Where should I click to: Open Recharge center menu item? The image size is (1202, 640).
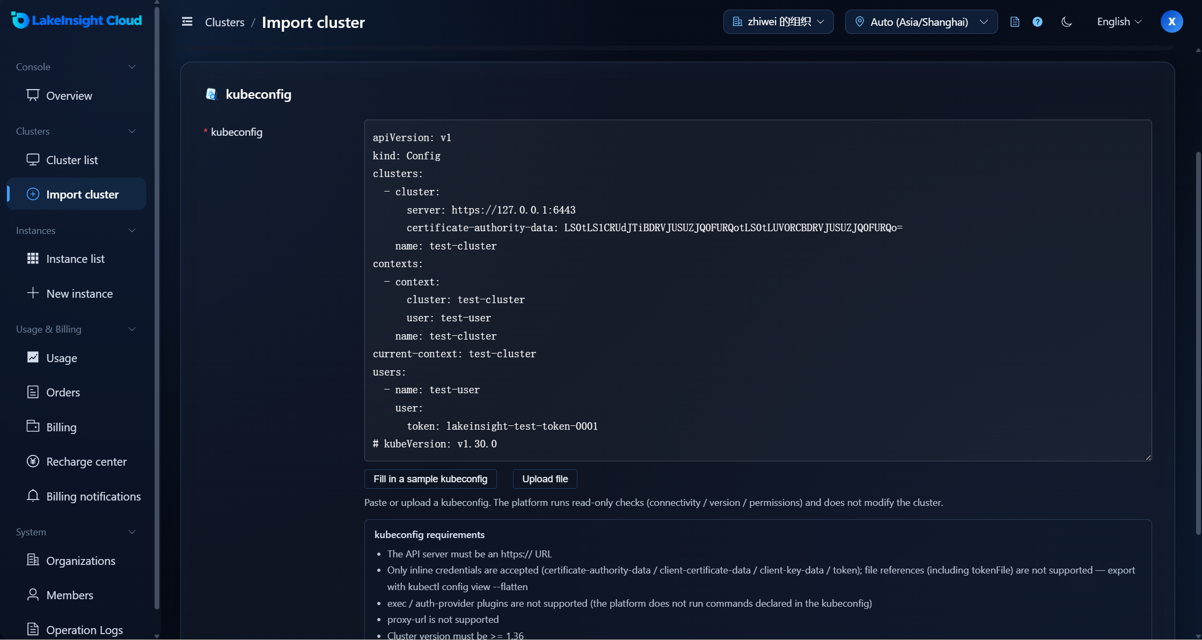click(76, 461)
